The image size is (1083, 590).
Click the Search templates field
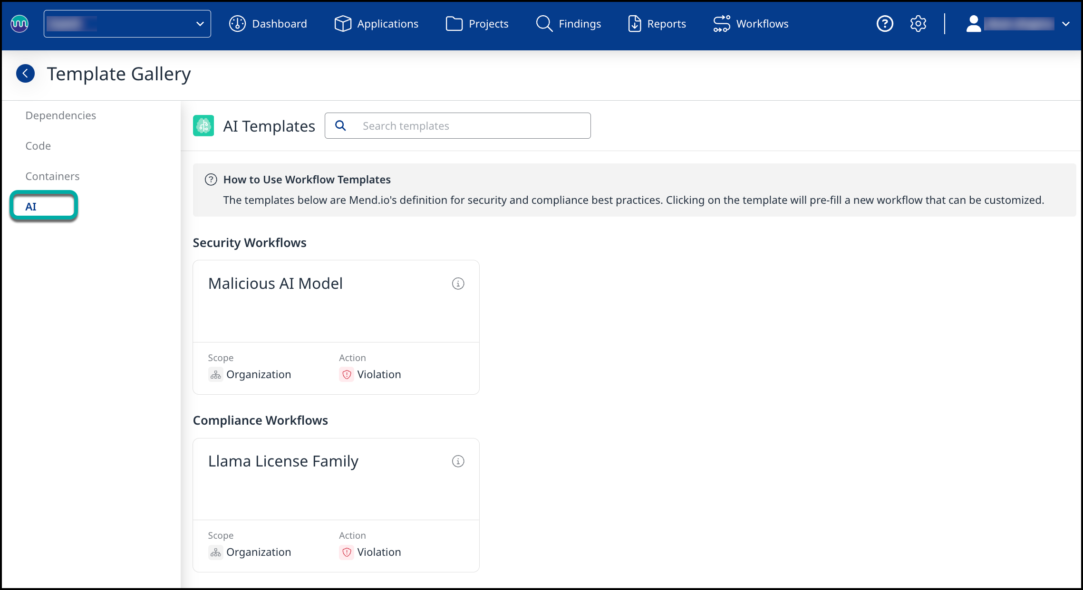pos(471,126)
